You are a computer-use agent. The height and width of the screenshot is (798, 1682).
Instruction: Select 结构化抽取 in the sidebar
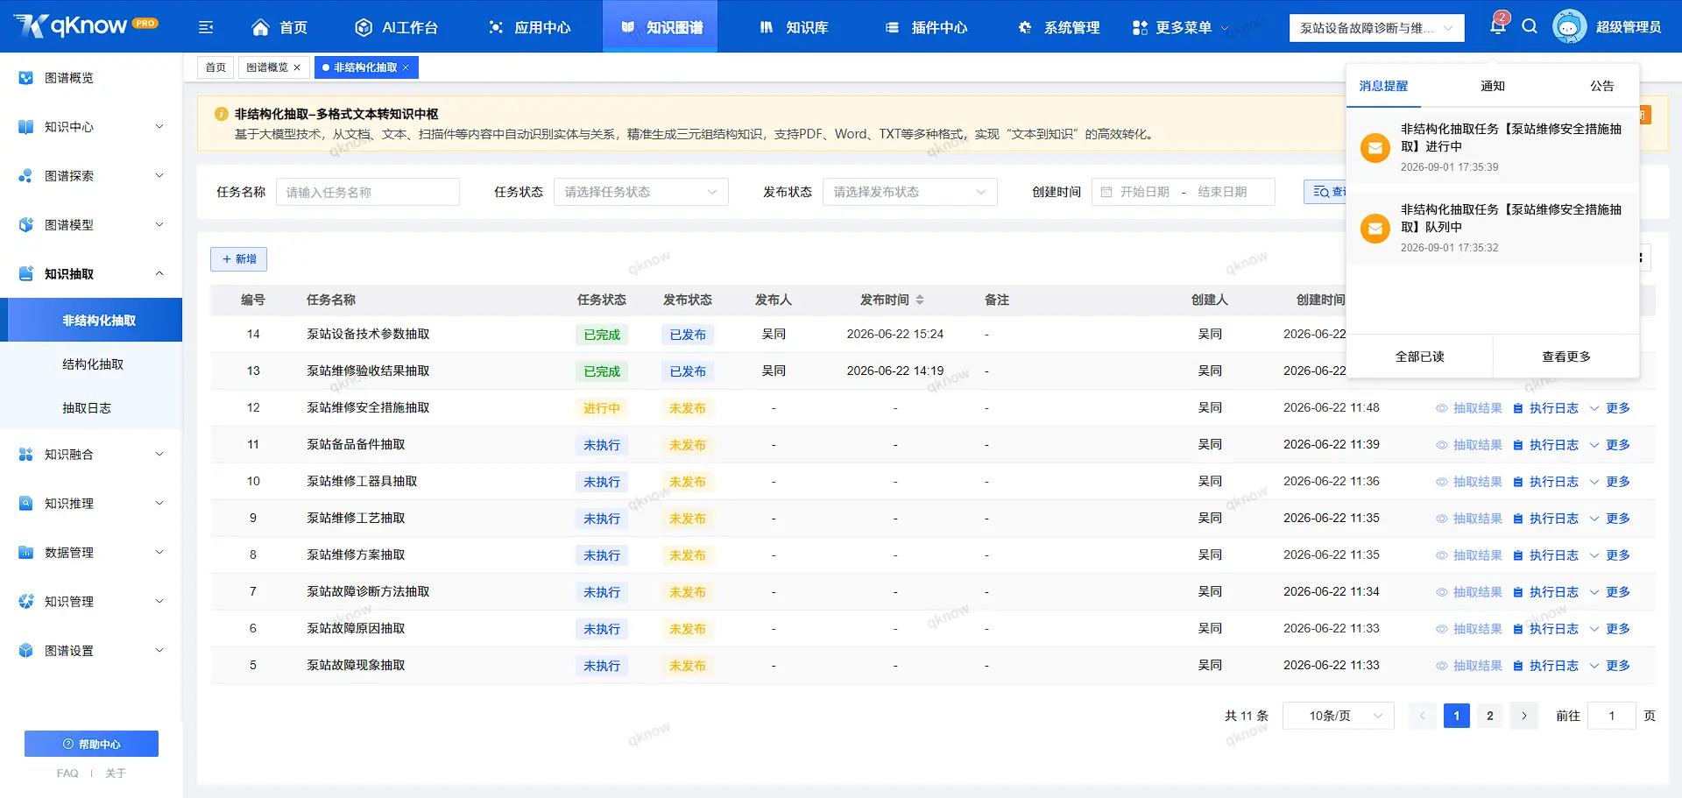pos(93,364)
